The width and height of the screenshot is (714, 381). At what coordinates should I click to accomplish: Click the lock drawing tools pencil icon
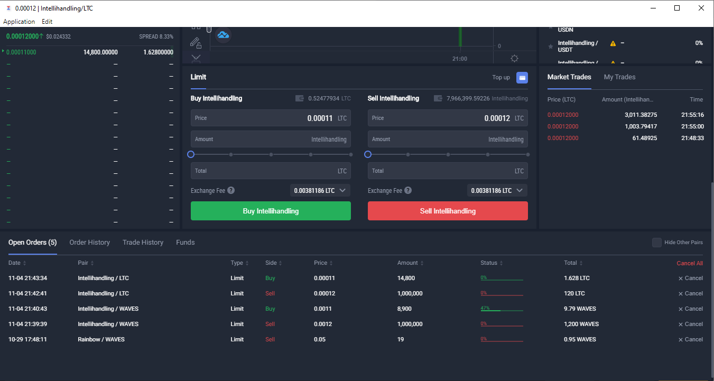point(196,43)
